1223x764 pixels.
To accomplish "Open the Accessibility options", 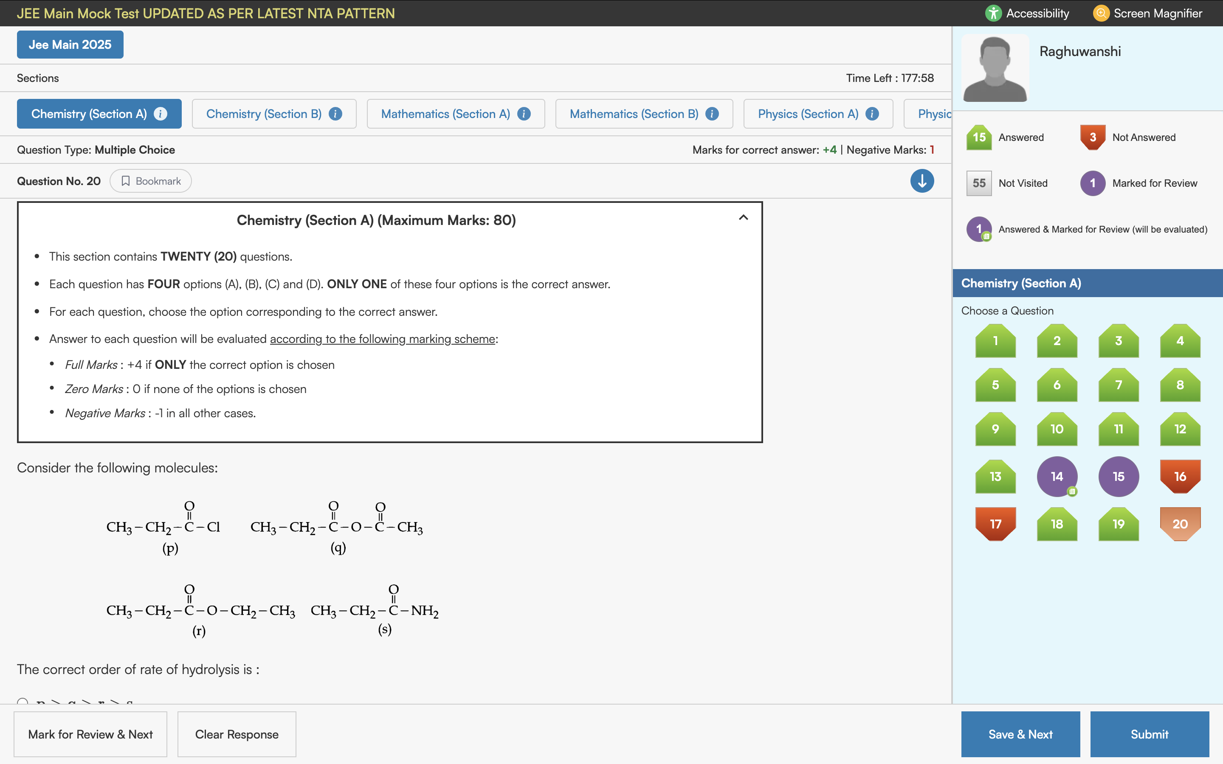I will pos(1027,13).
